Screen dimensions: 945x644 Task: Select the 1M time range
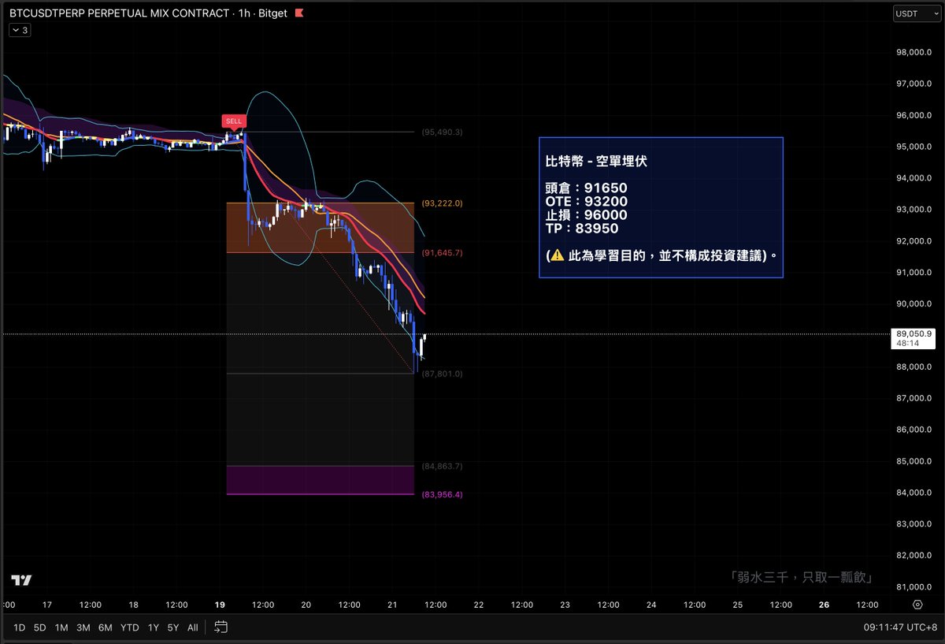pos(61,627)
